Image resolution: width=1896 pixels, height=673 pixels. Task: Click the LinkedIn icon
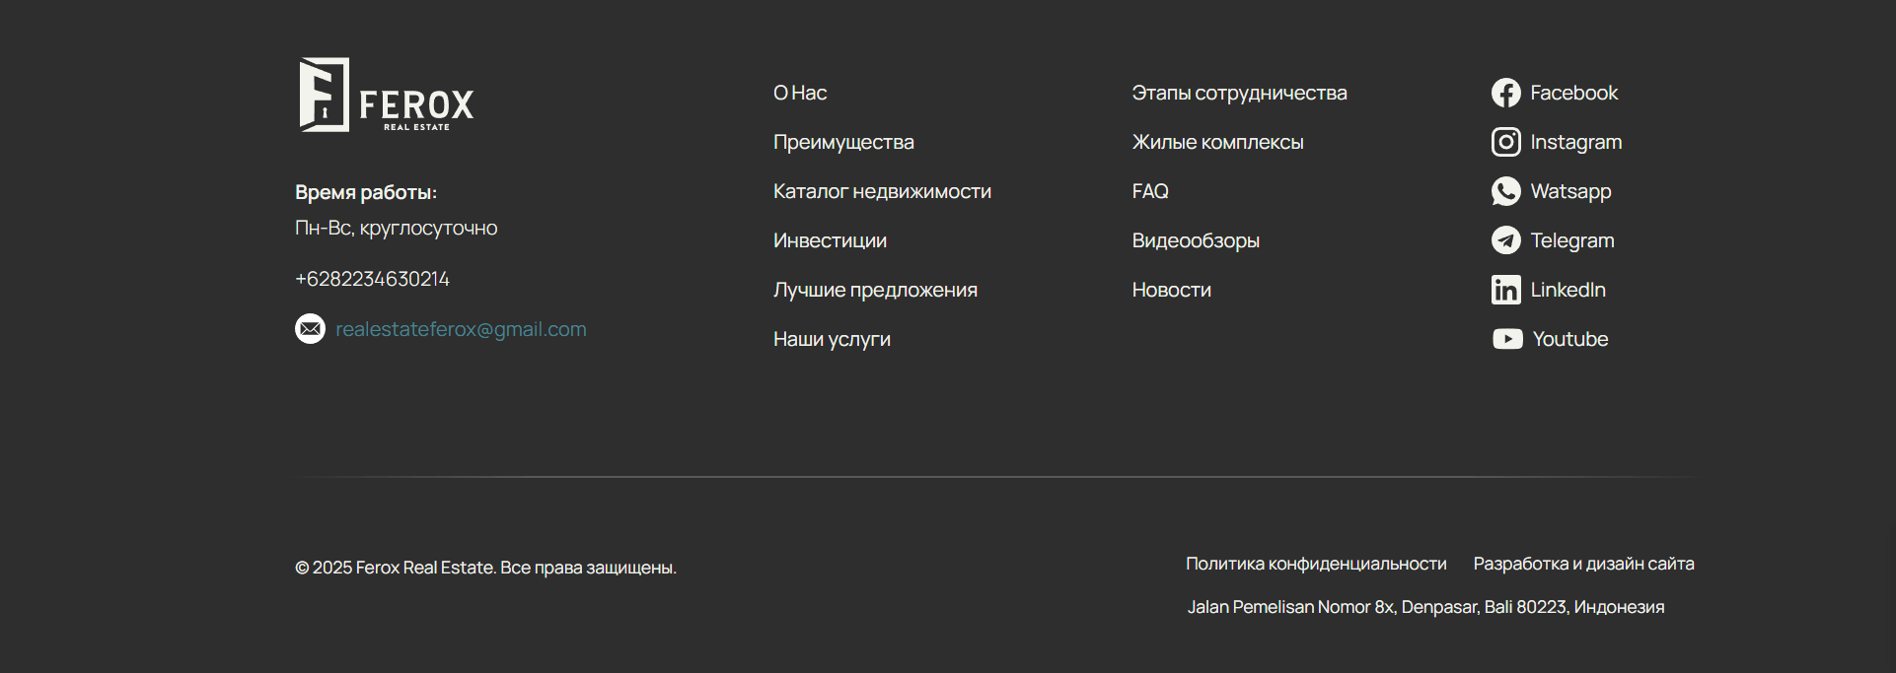point(1505,290)
